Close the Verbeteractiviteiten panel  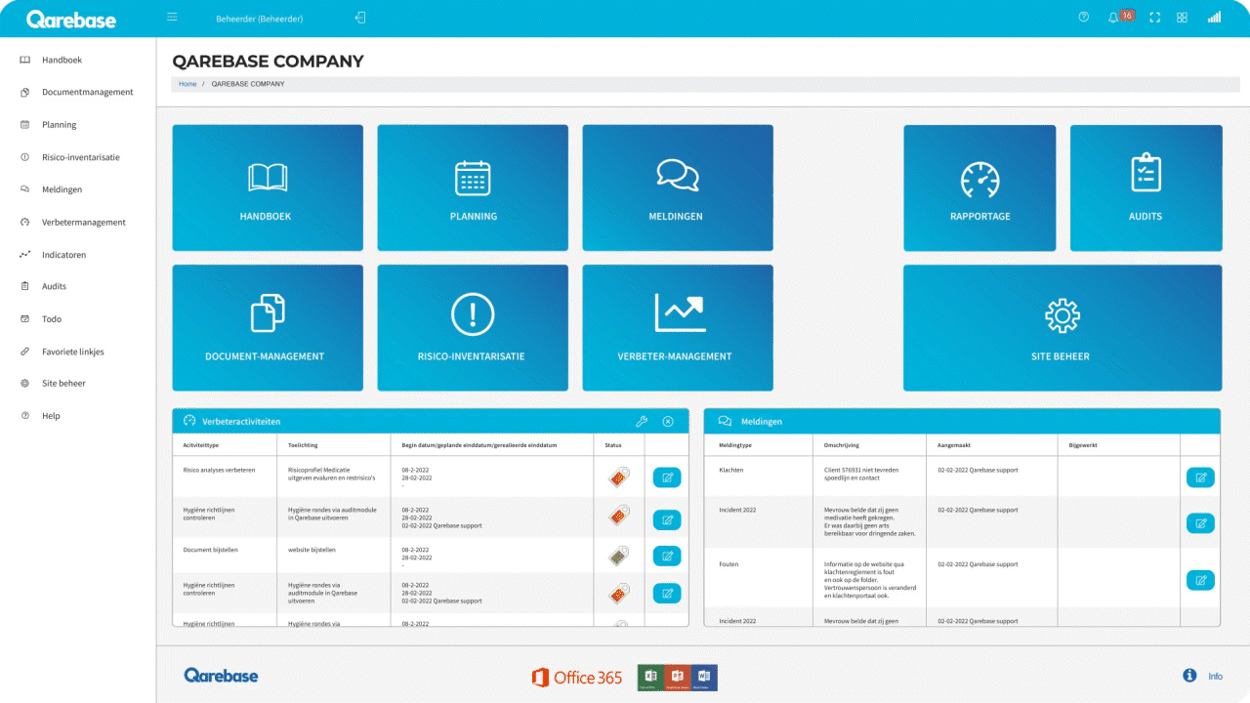coord(668,422)
